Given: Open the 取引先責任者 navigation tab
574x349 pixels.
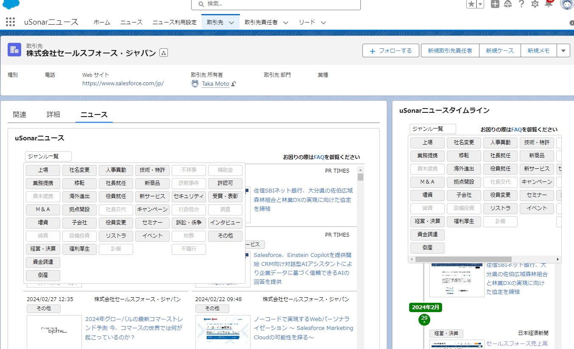Looking at the screenshot, I should [261, 22].
